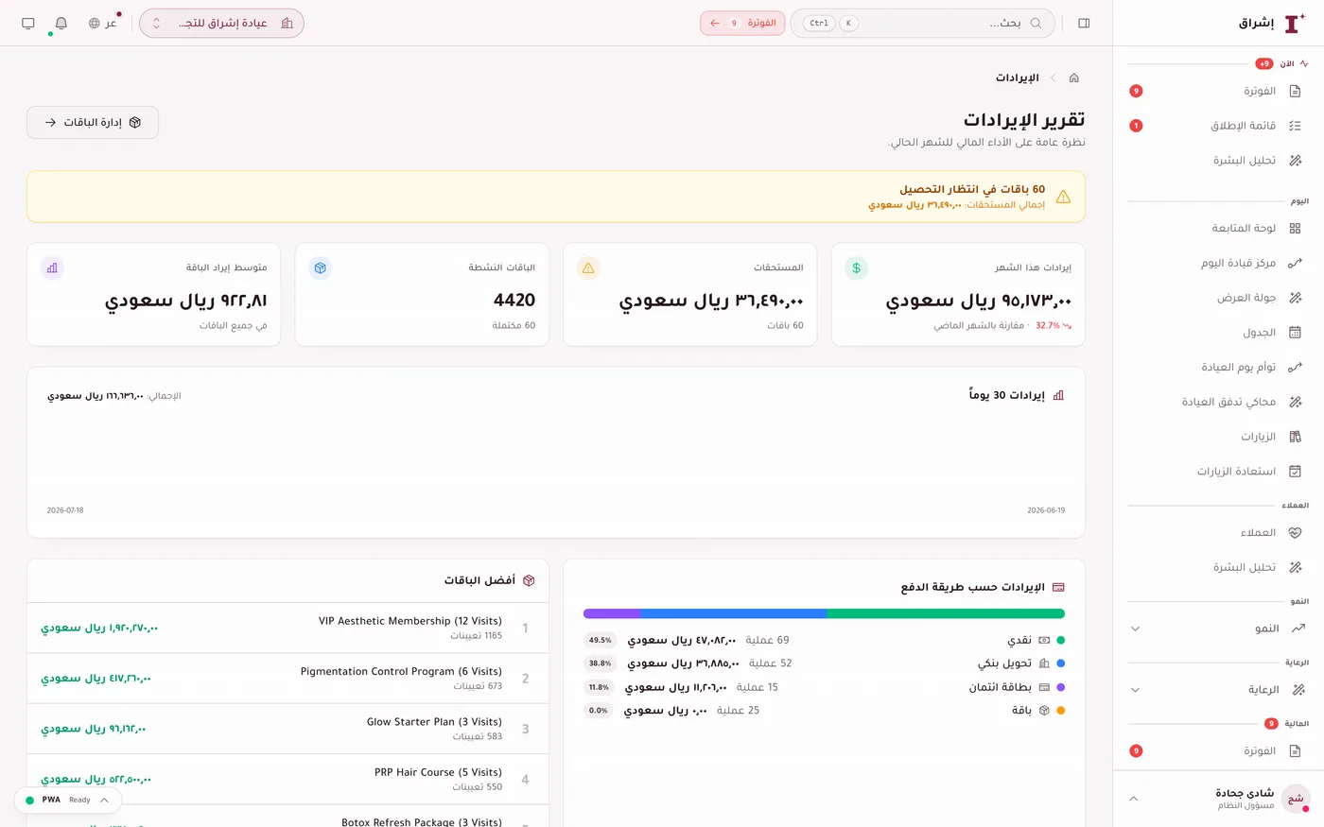Screen dimensions: 1324x827
Task: Expand the PWA Ready status chip
Action: [x=67, y=800]
